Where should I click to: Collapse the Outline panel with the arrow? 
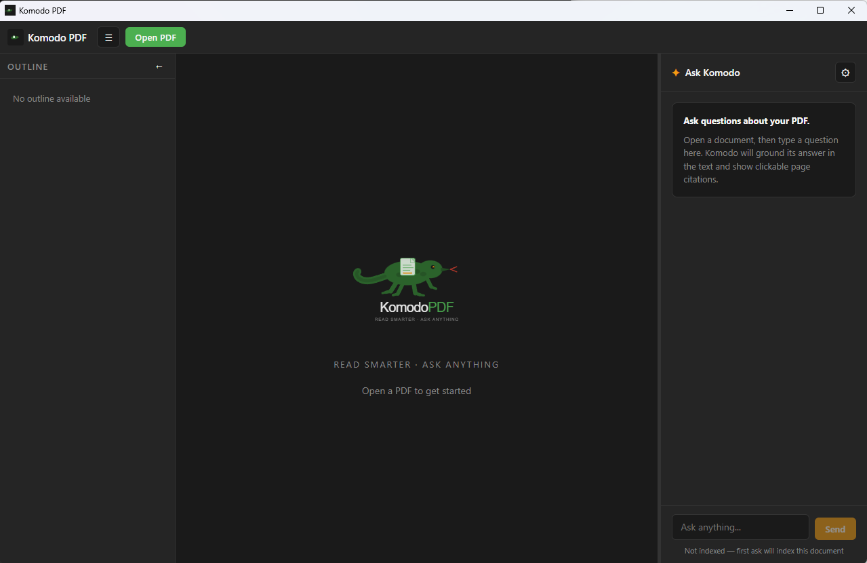click(x=159, y=66)
